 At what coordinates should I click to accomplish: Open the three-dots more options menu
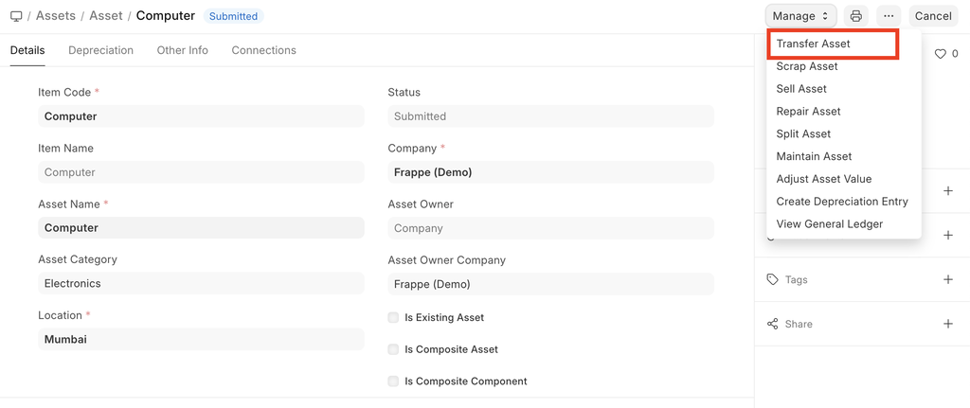coord(889,16)
